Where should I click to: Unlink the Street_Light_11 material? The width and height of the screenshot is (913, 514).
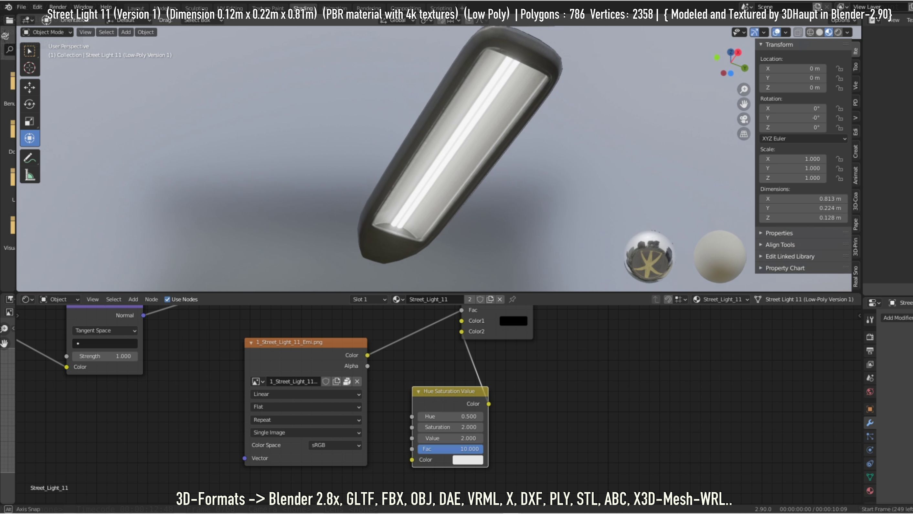point(500,300)
